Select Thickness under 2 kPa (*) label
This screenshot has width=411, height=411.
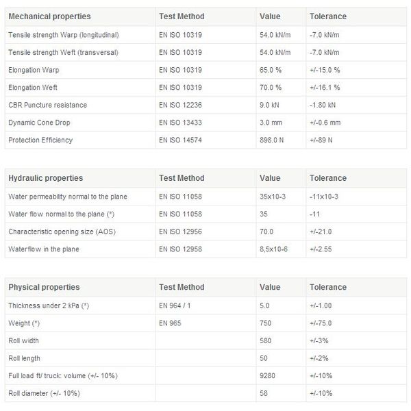coord(49,306)
